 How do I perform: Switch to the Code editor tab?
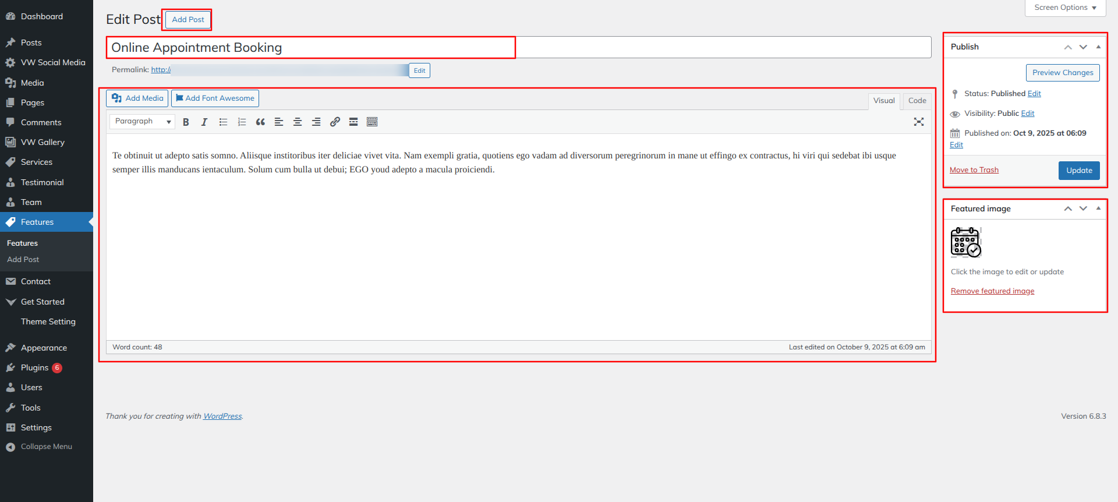[917, 101]
